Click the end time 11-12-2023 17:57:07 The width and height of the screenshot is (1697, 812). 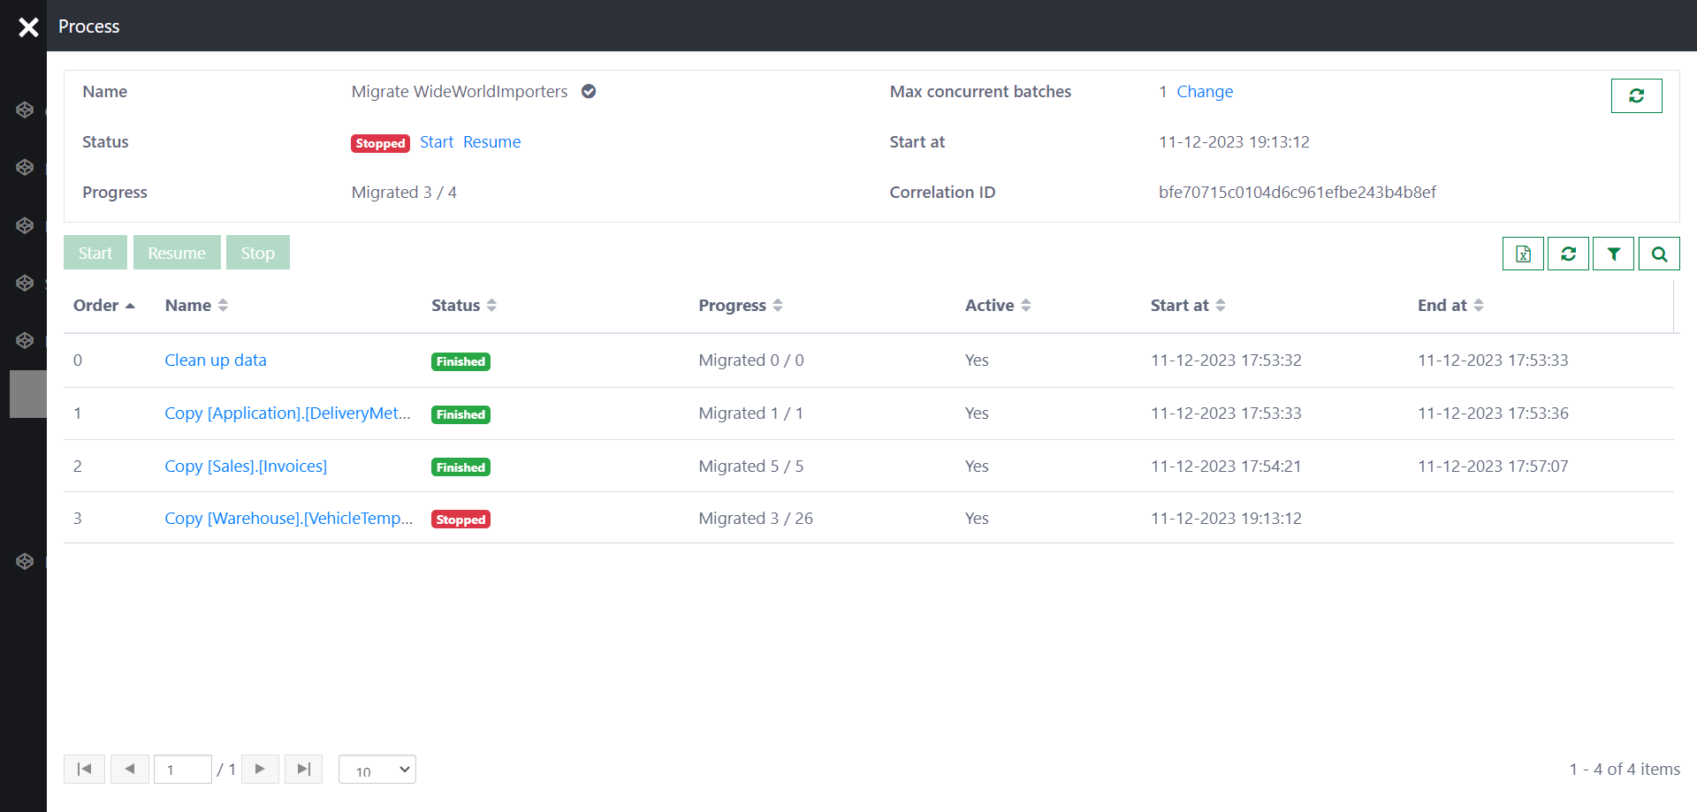coord(1493,466)
